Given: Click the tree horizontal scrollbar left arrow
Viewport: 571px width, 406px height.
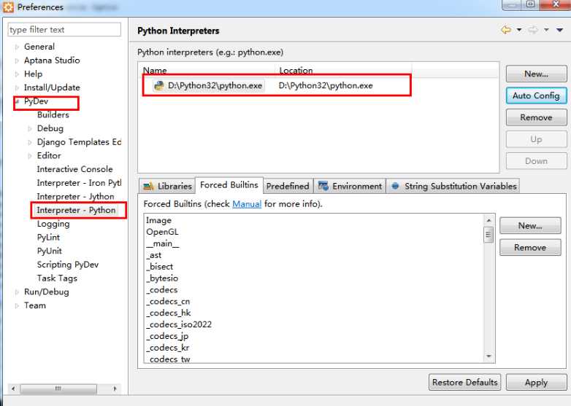Looking at the screenshot, I should coord(13,389).
